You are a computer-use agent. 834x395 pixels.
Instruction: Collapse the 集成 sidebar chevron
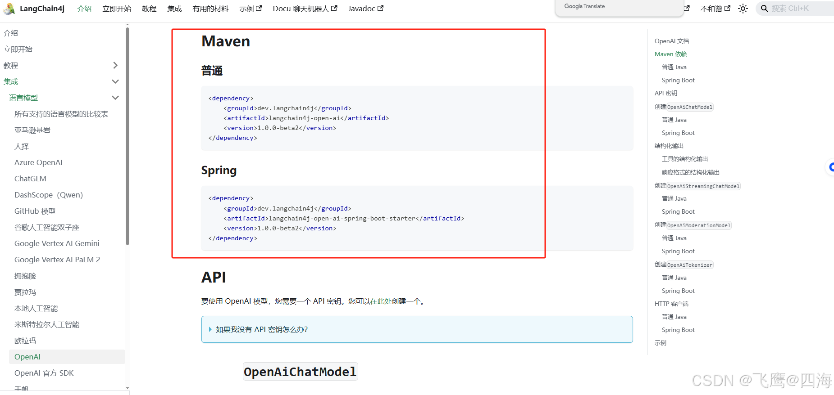coord(115,81)
